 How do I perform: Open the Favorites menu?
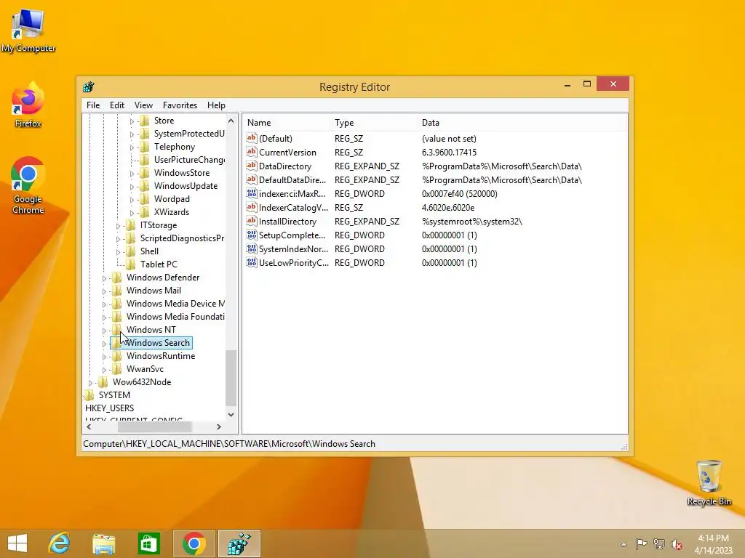coord(180,105)
